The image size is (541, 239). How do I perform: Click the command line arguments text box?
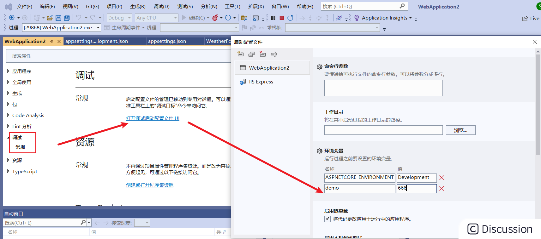[383, 88]
